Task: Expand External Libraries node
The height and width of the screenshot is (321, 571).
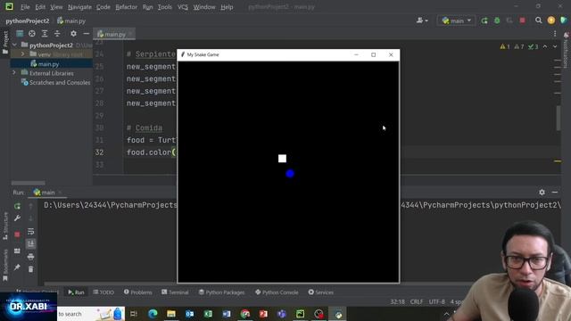Action: pos(14,73)
